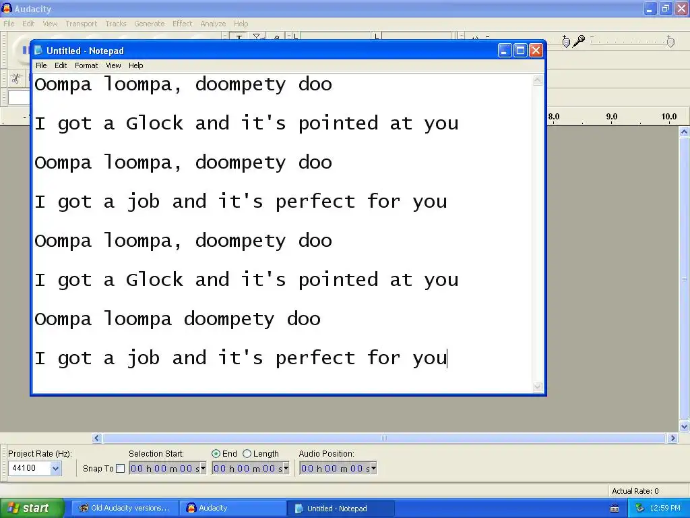Screen dimensions: 690x518
Task: Click the Audacity headphones icon in title bar
Action: tap(7, 8)
